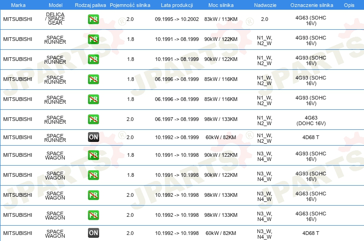Select the Nadwozie column header
Image resolution: width=364 pixels, height=241 pixels.
(265, 5)
